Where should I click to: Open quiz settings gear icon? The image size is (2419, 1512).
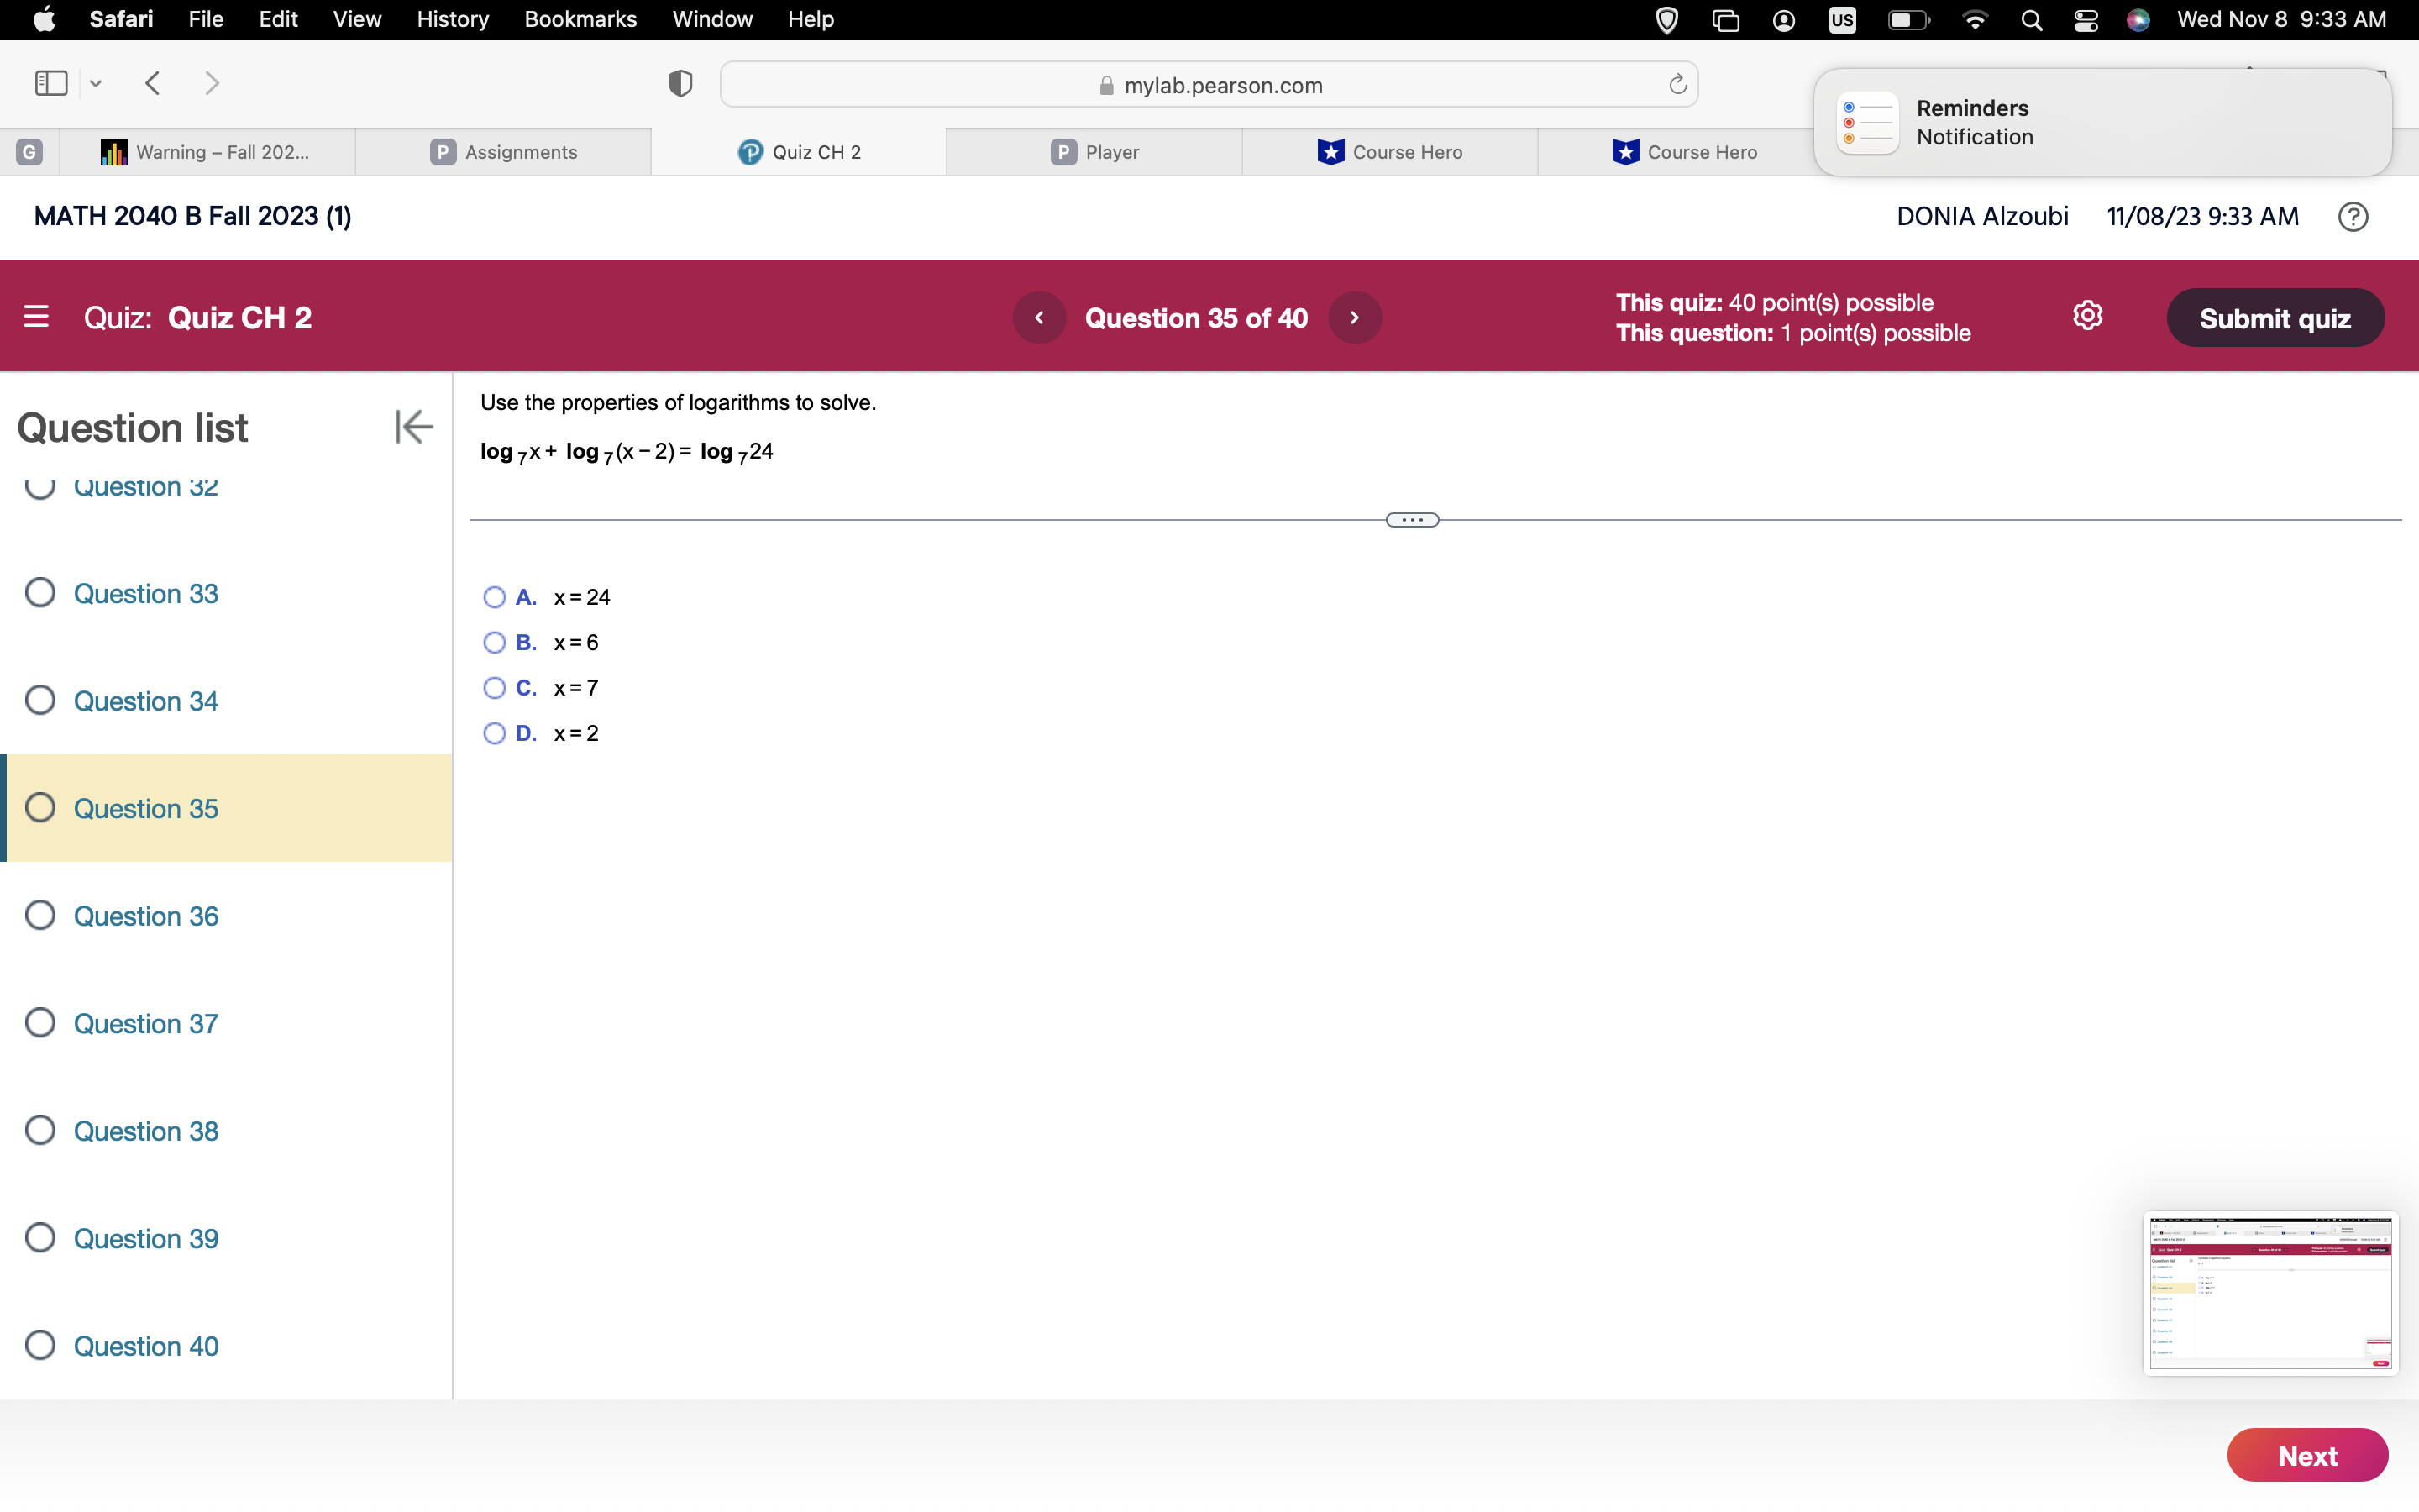[x=2087, y=316]
